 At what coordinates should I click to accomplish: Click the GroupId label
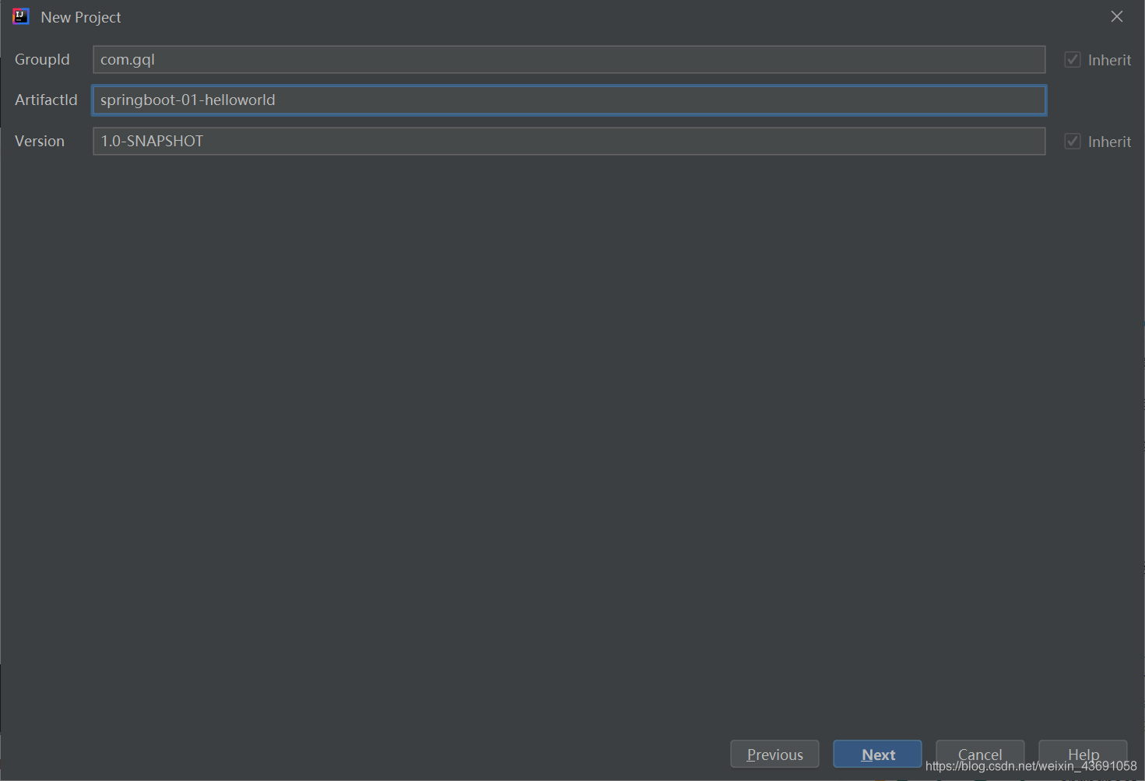[42, 60]
